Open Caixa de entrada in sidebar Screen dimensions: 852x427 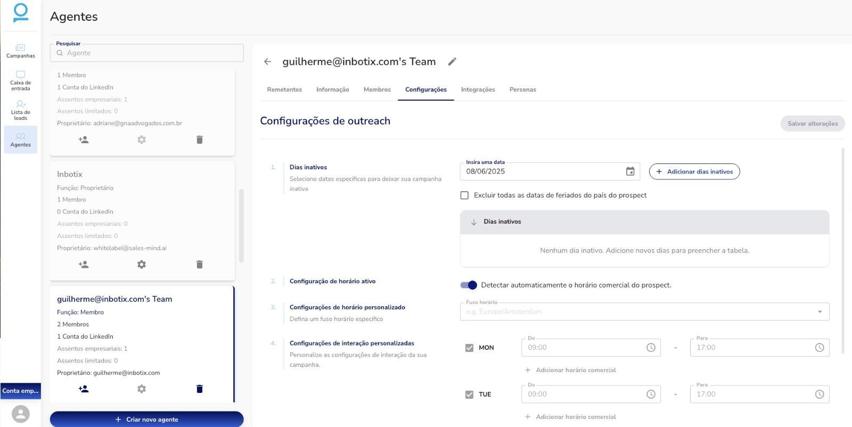pyautogui.click(x=20, y=81)
